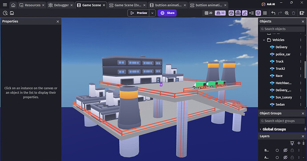The image size is (307, 161).
Task: Open the Delivery object options menu
Action: tap(301, 47)
